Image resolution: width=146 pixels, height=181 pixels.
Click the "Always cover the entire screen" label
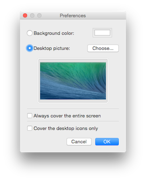[67, 116]
